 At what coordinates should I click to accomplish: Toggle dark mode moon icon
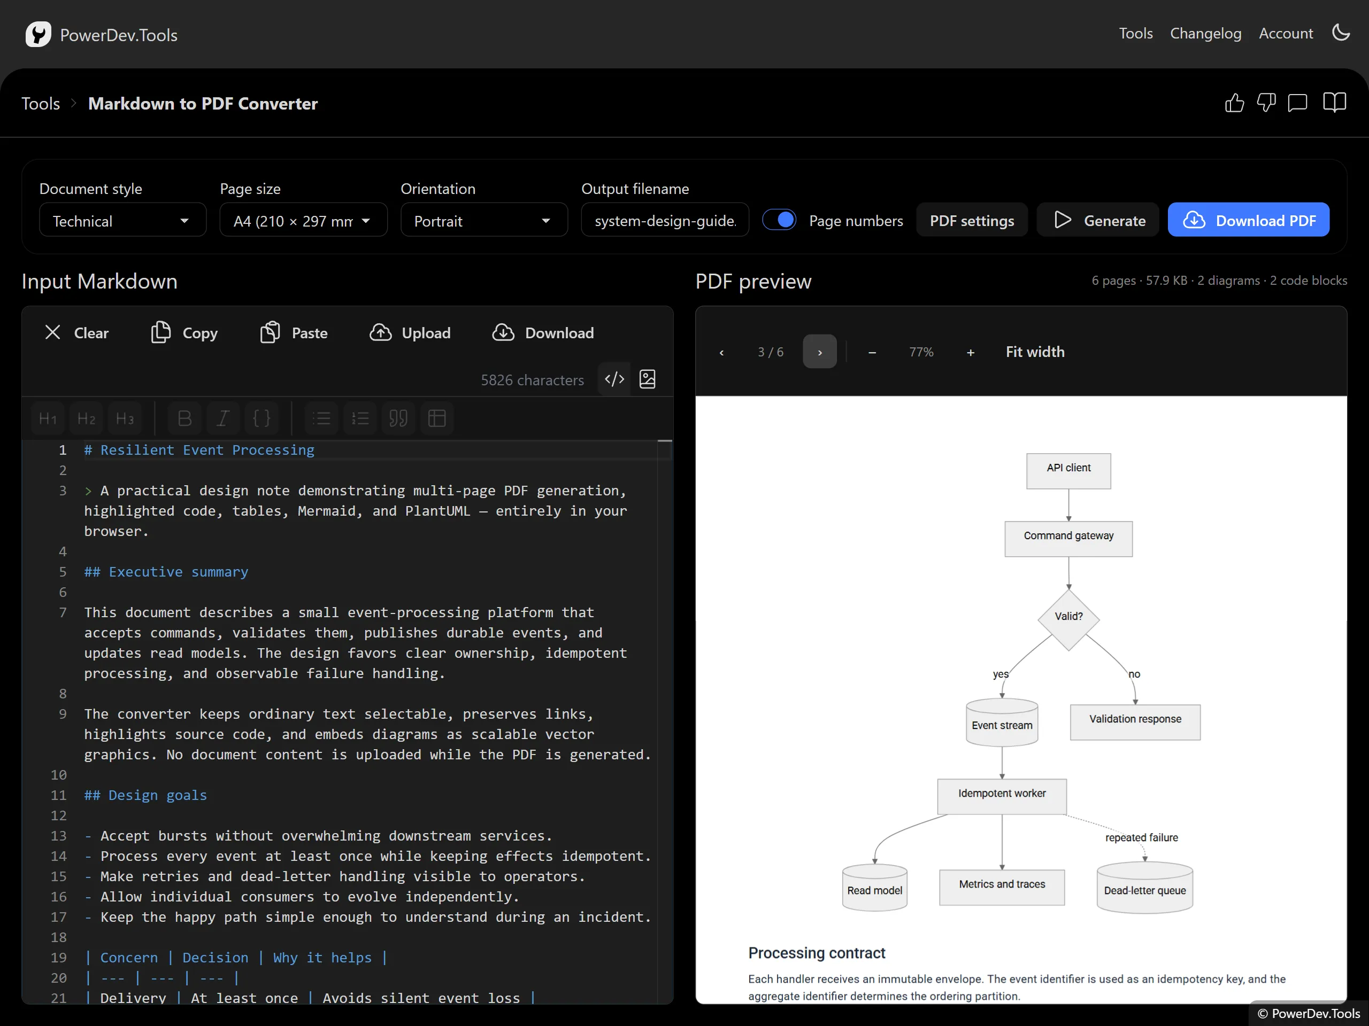1341,33
